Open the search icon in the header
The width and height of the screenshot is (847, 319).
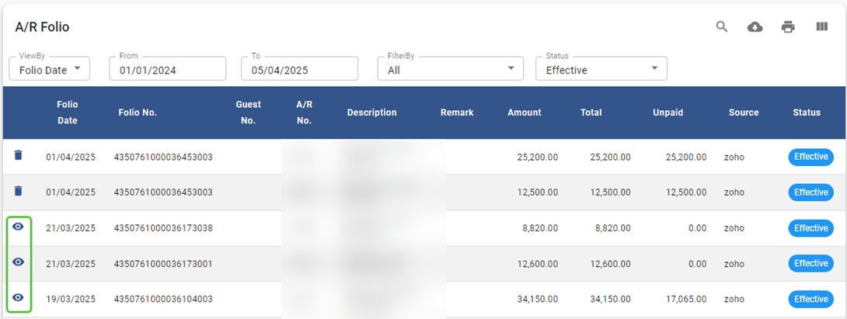[722, 27]
